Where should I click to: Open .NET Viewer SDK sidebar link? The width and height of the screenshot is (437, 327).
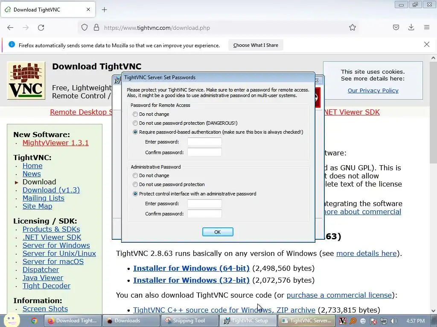tap(52, 237)
